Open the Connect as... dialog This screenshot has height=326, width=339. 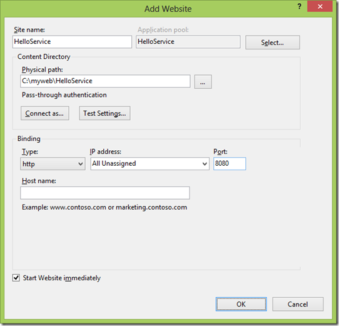[x=45, y=113]
